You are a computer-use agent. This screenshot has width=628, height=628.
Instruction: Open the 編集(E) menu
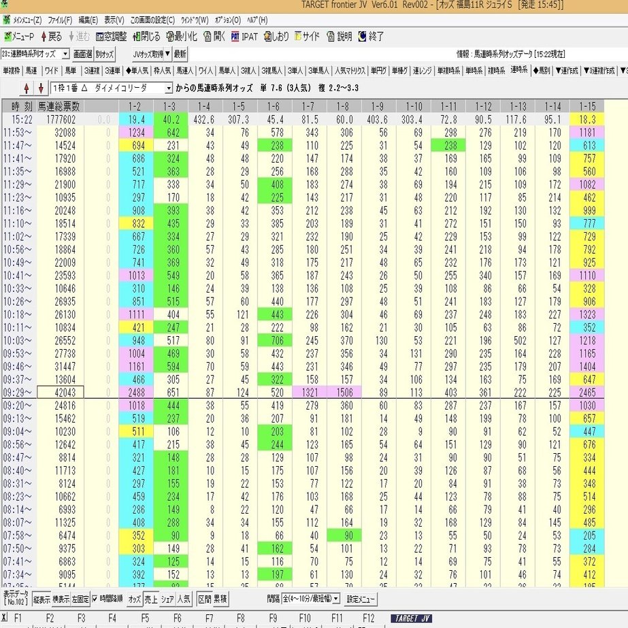pos(88,20)
